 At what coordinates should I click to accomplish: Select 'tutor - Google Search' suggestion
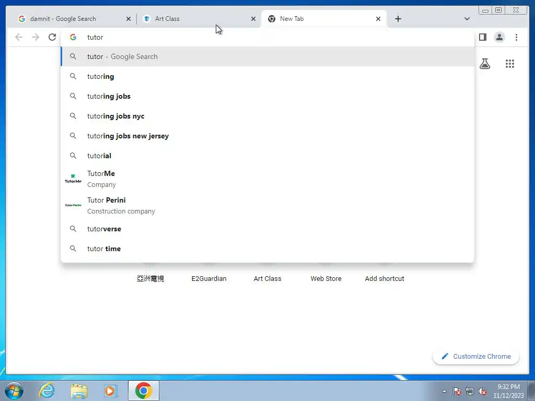tap(267, 56)
